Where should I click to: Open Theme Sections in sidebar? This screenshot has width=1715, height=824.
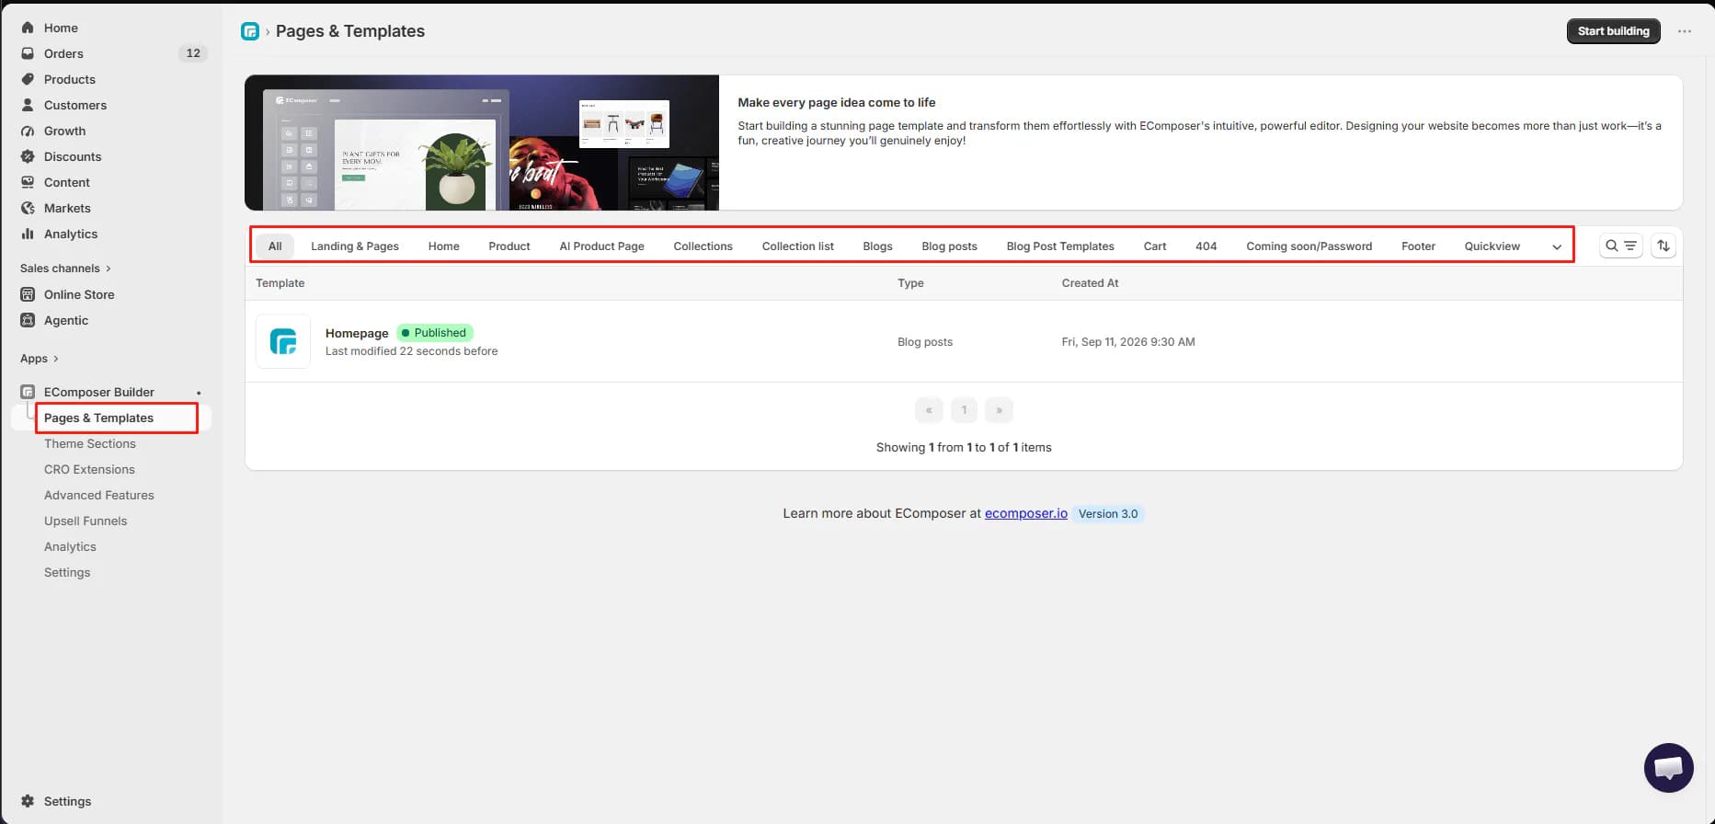[90, 443]
